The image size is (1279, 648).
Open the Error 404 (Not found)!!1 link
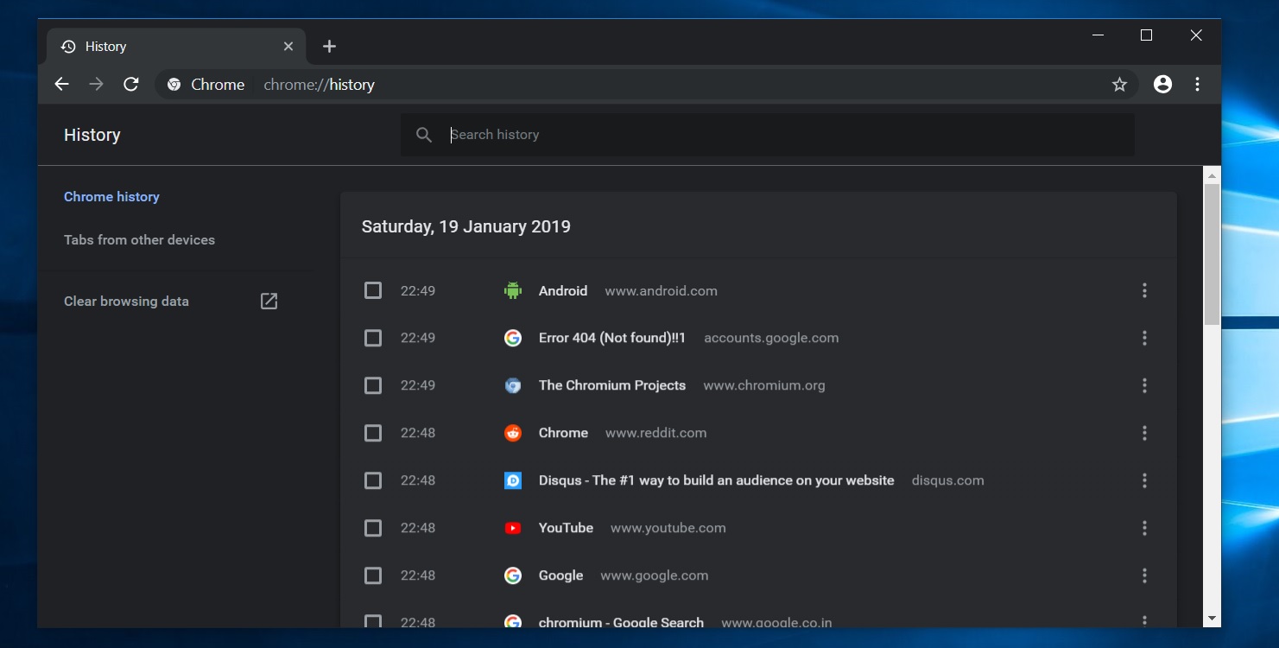tap(612, 338)
